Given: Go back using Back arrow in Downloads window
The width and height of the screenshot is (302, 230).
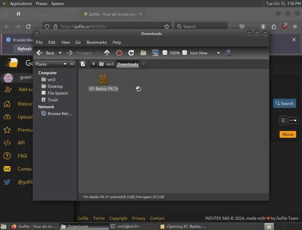Looking at the screenshot, I should pos(45,53).
